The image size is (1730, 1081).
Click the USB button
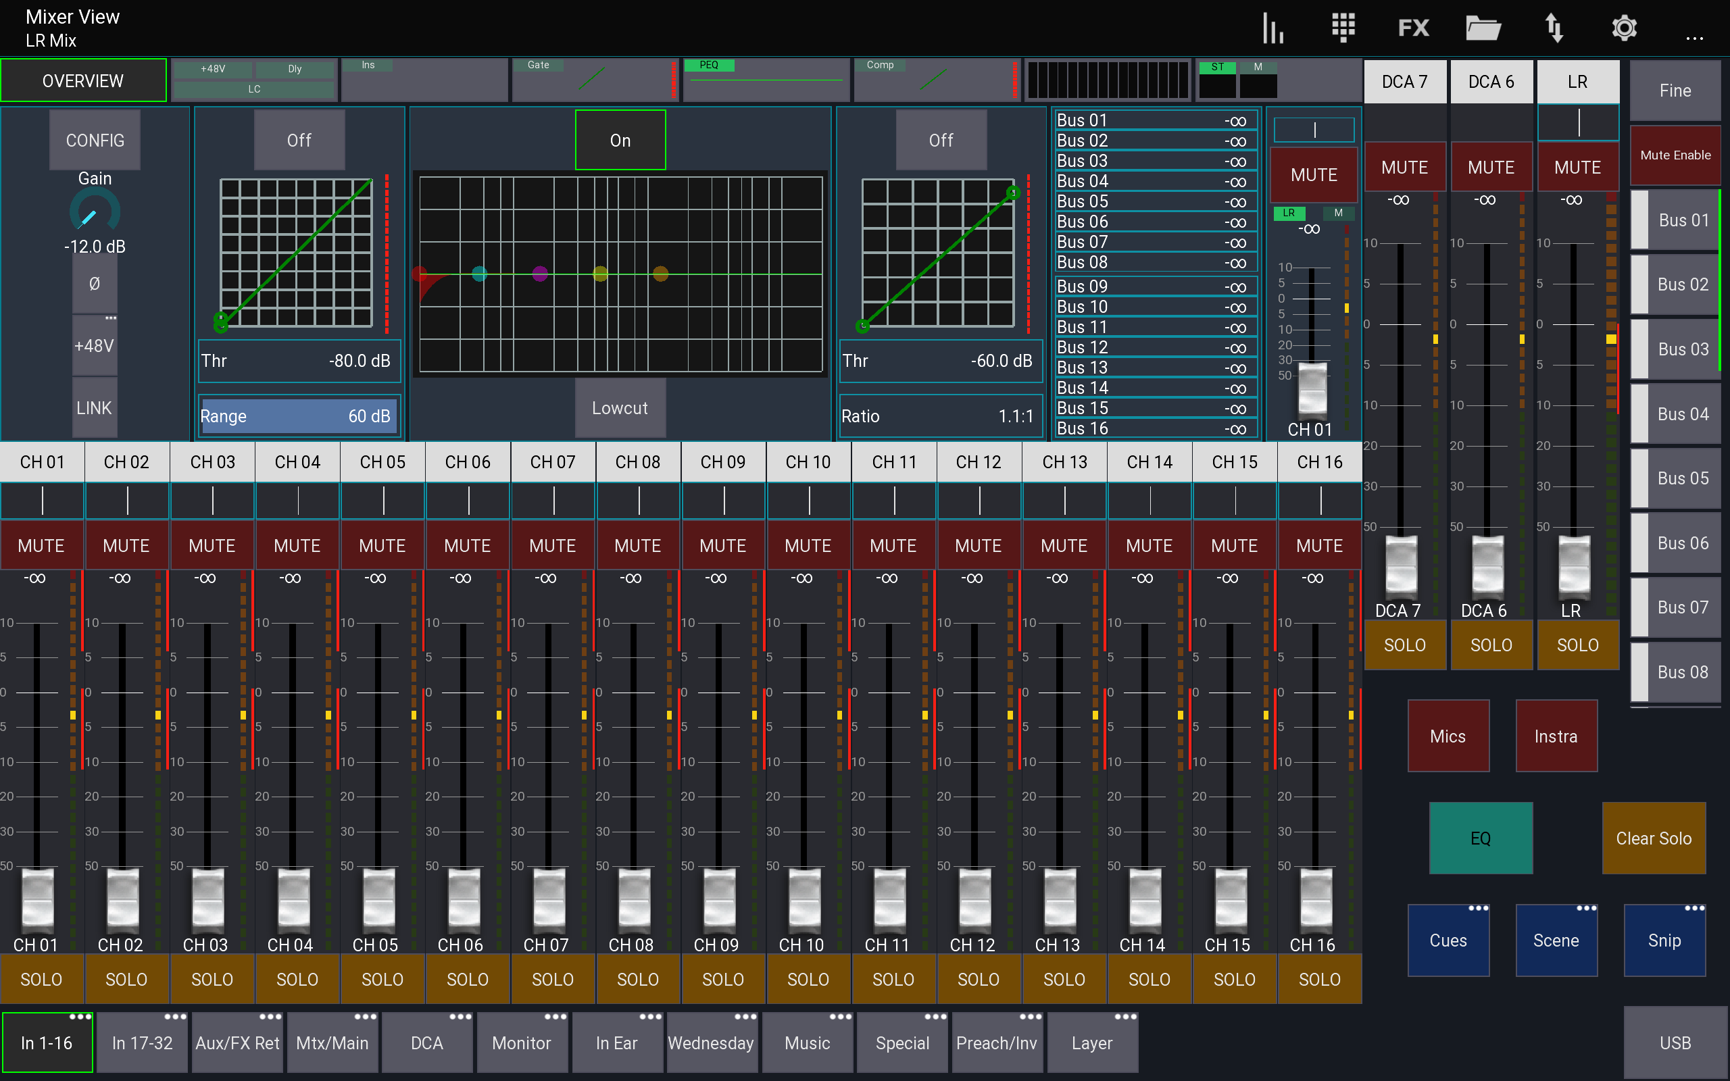[x=1675, y=1042]
